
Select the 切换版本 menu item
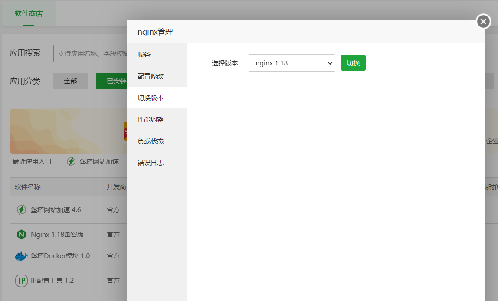[157, 98]
